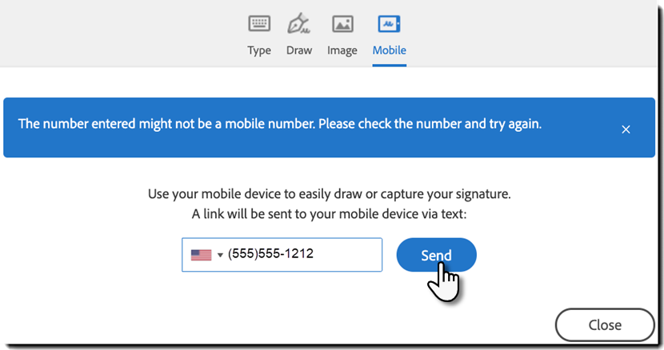The width and height of the screenshot is (664, 350).
Task: Click the 'Use your mobile device' instruction text
Action: [329, 194]
